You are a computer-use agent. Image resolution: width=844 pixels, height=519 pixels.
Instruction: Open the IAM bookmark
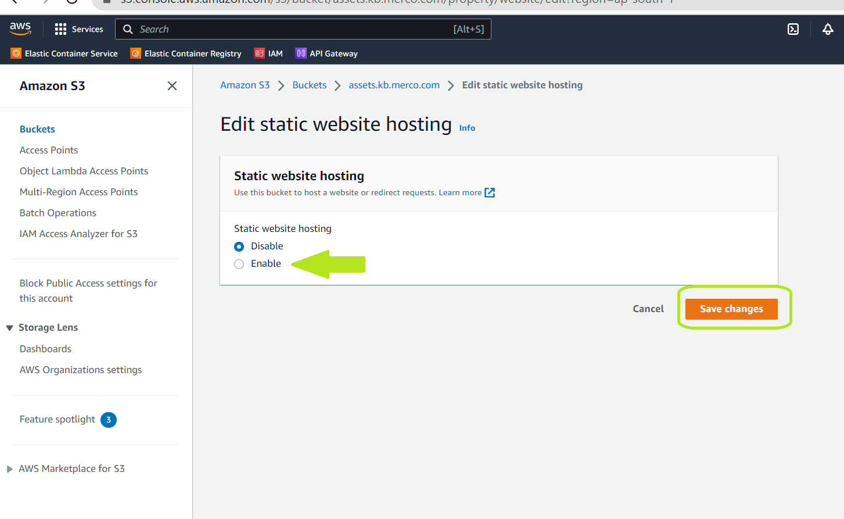(x=275, y=53)
